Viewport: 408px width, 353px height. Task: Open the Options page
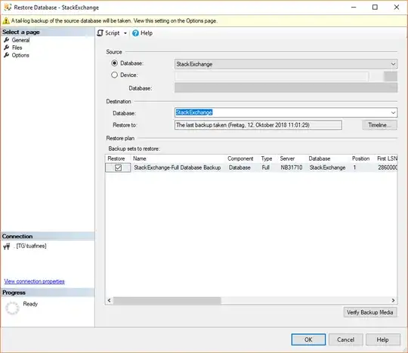pos(20,55)
